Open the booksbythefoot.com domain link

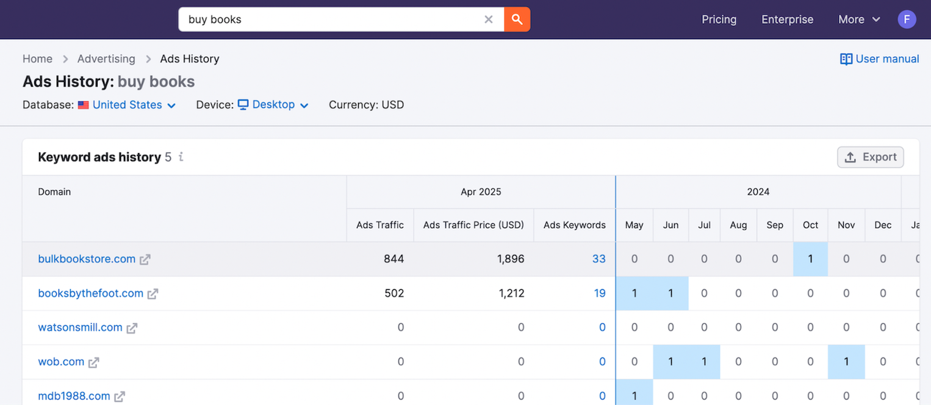(90, 293)
